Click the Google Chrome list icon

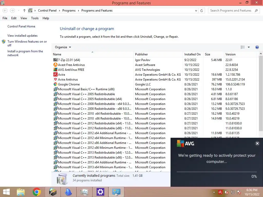point(55,84)
